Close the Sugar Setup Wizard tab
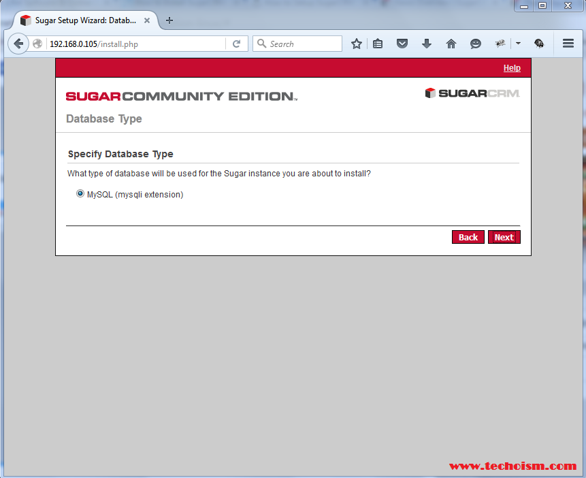Viewport: 586px width, 478px height. pos(147,20)
